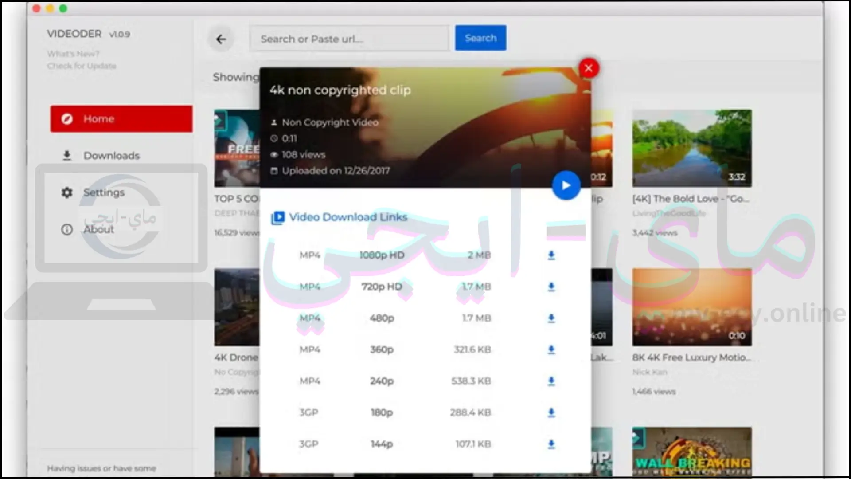Open The Bold Love river thumbnail
Image resolution: width=851 pixels, height=479 pixels.
pyautogui.click(x=692, y=148)
